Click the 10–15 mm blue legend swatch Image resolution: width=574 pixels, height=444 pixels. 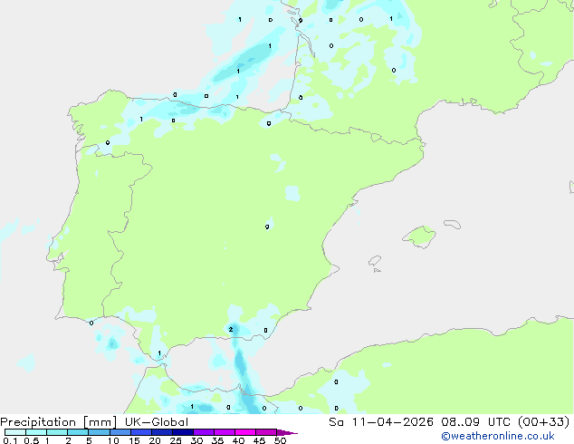[x=120, y=432]
